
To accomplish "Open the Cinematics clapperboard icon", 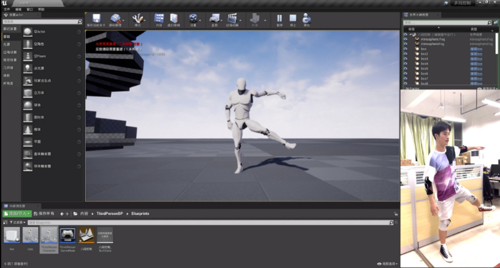I will click(232, 19).
